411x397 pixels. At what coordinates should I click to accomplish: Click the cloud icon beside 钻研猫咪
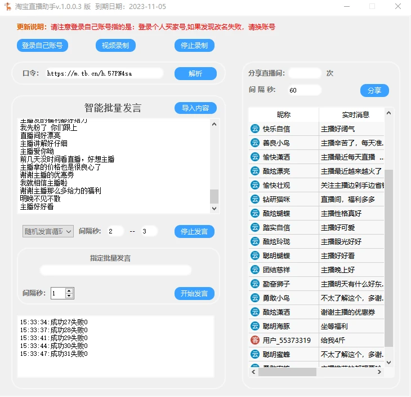point(255,199)
